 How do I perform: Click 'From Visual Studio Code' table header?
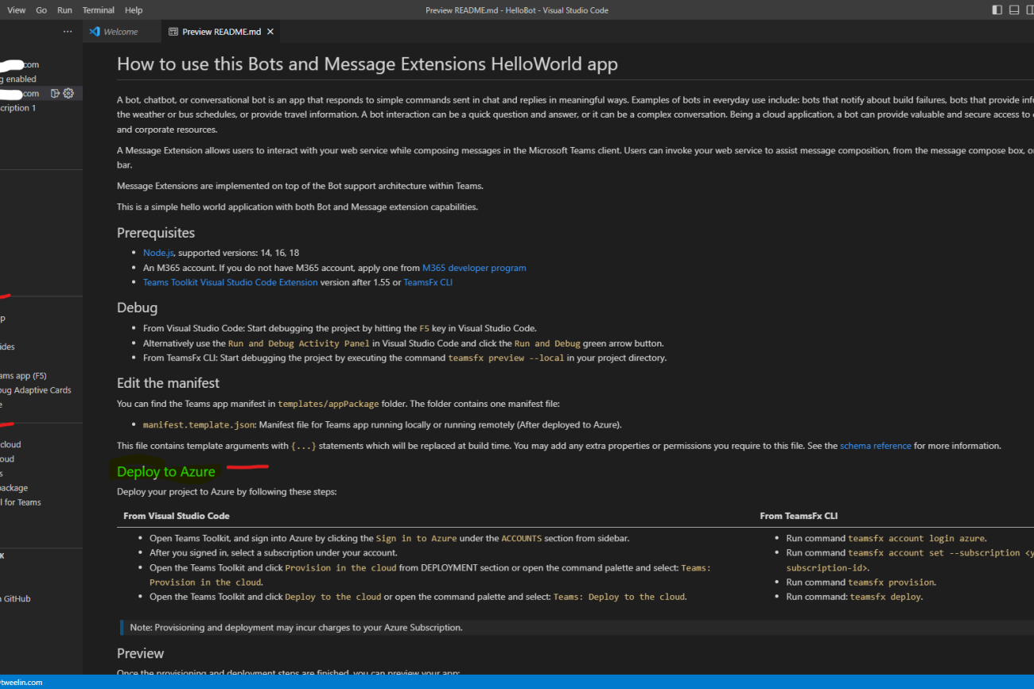[177, 516]
